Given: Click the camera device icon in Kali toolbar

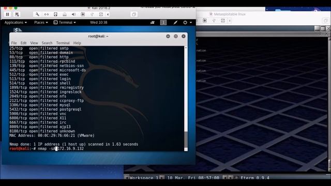Looking at the screenshot, I should [83, 14].
